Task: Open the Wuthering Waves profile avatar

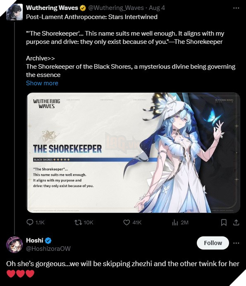Action: pos(14,12)
